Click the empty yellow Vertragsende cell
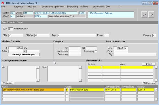 click(128, 90)
